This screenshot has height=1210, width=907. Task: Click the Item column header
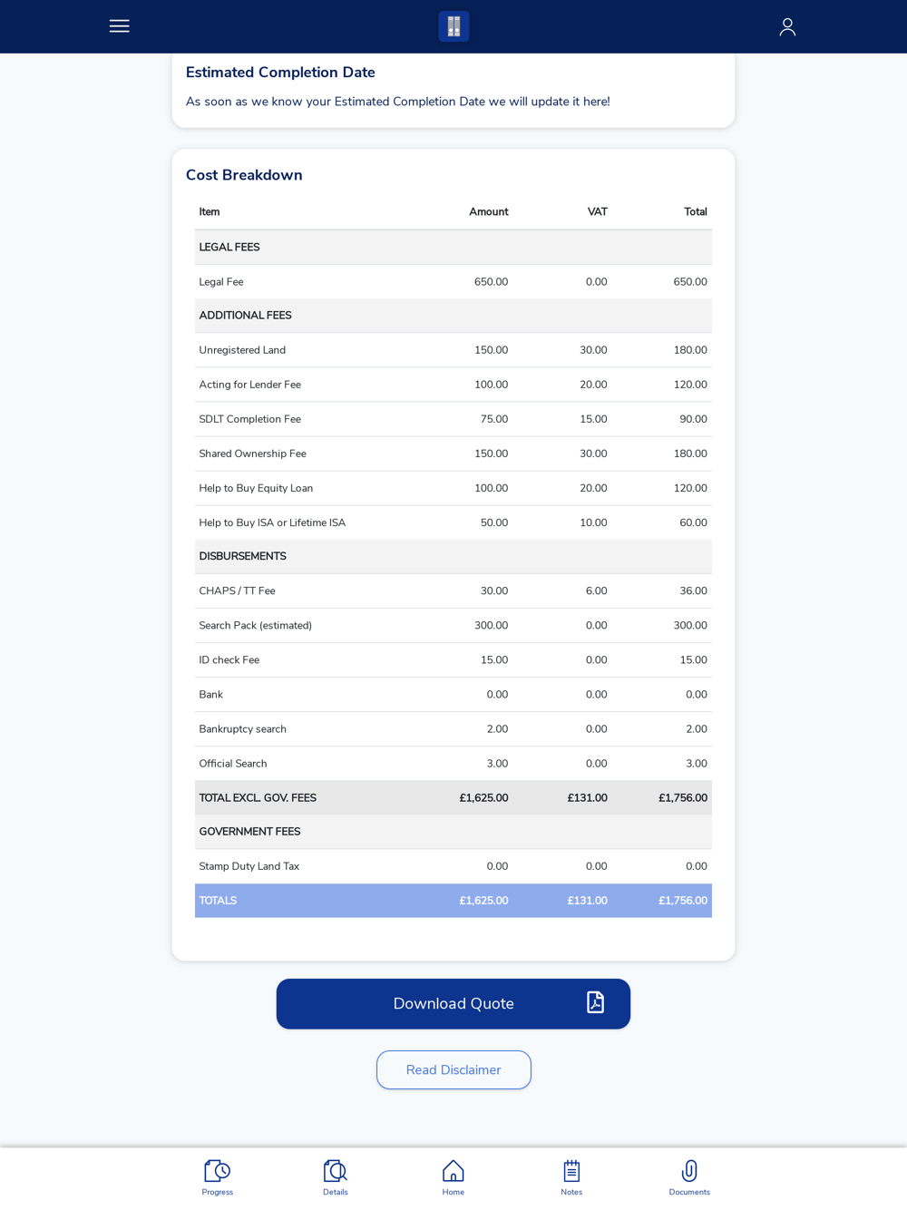(x=210, y=212)
